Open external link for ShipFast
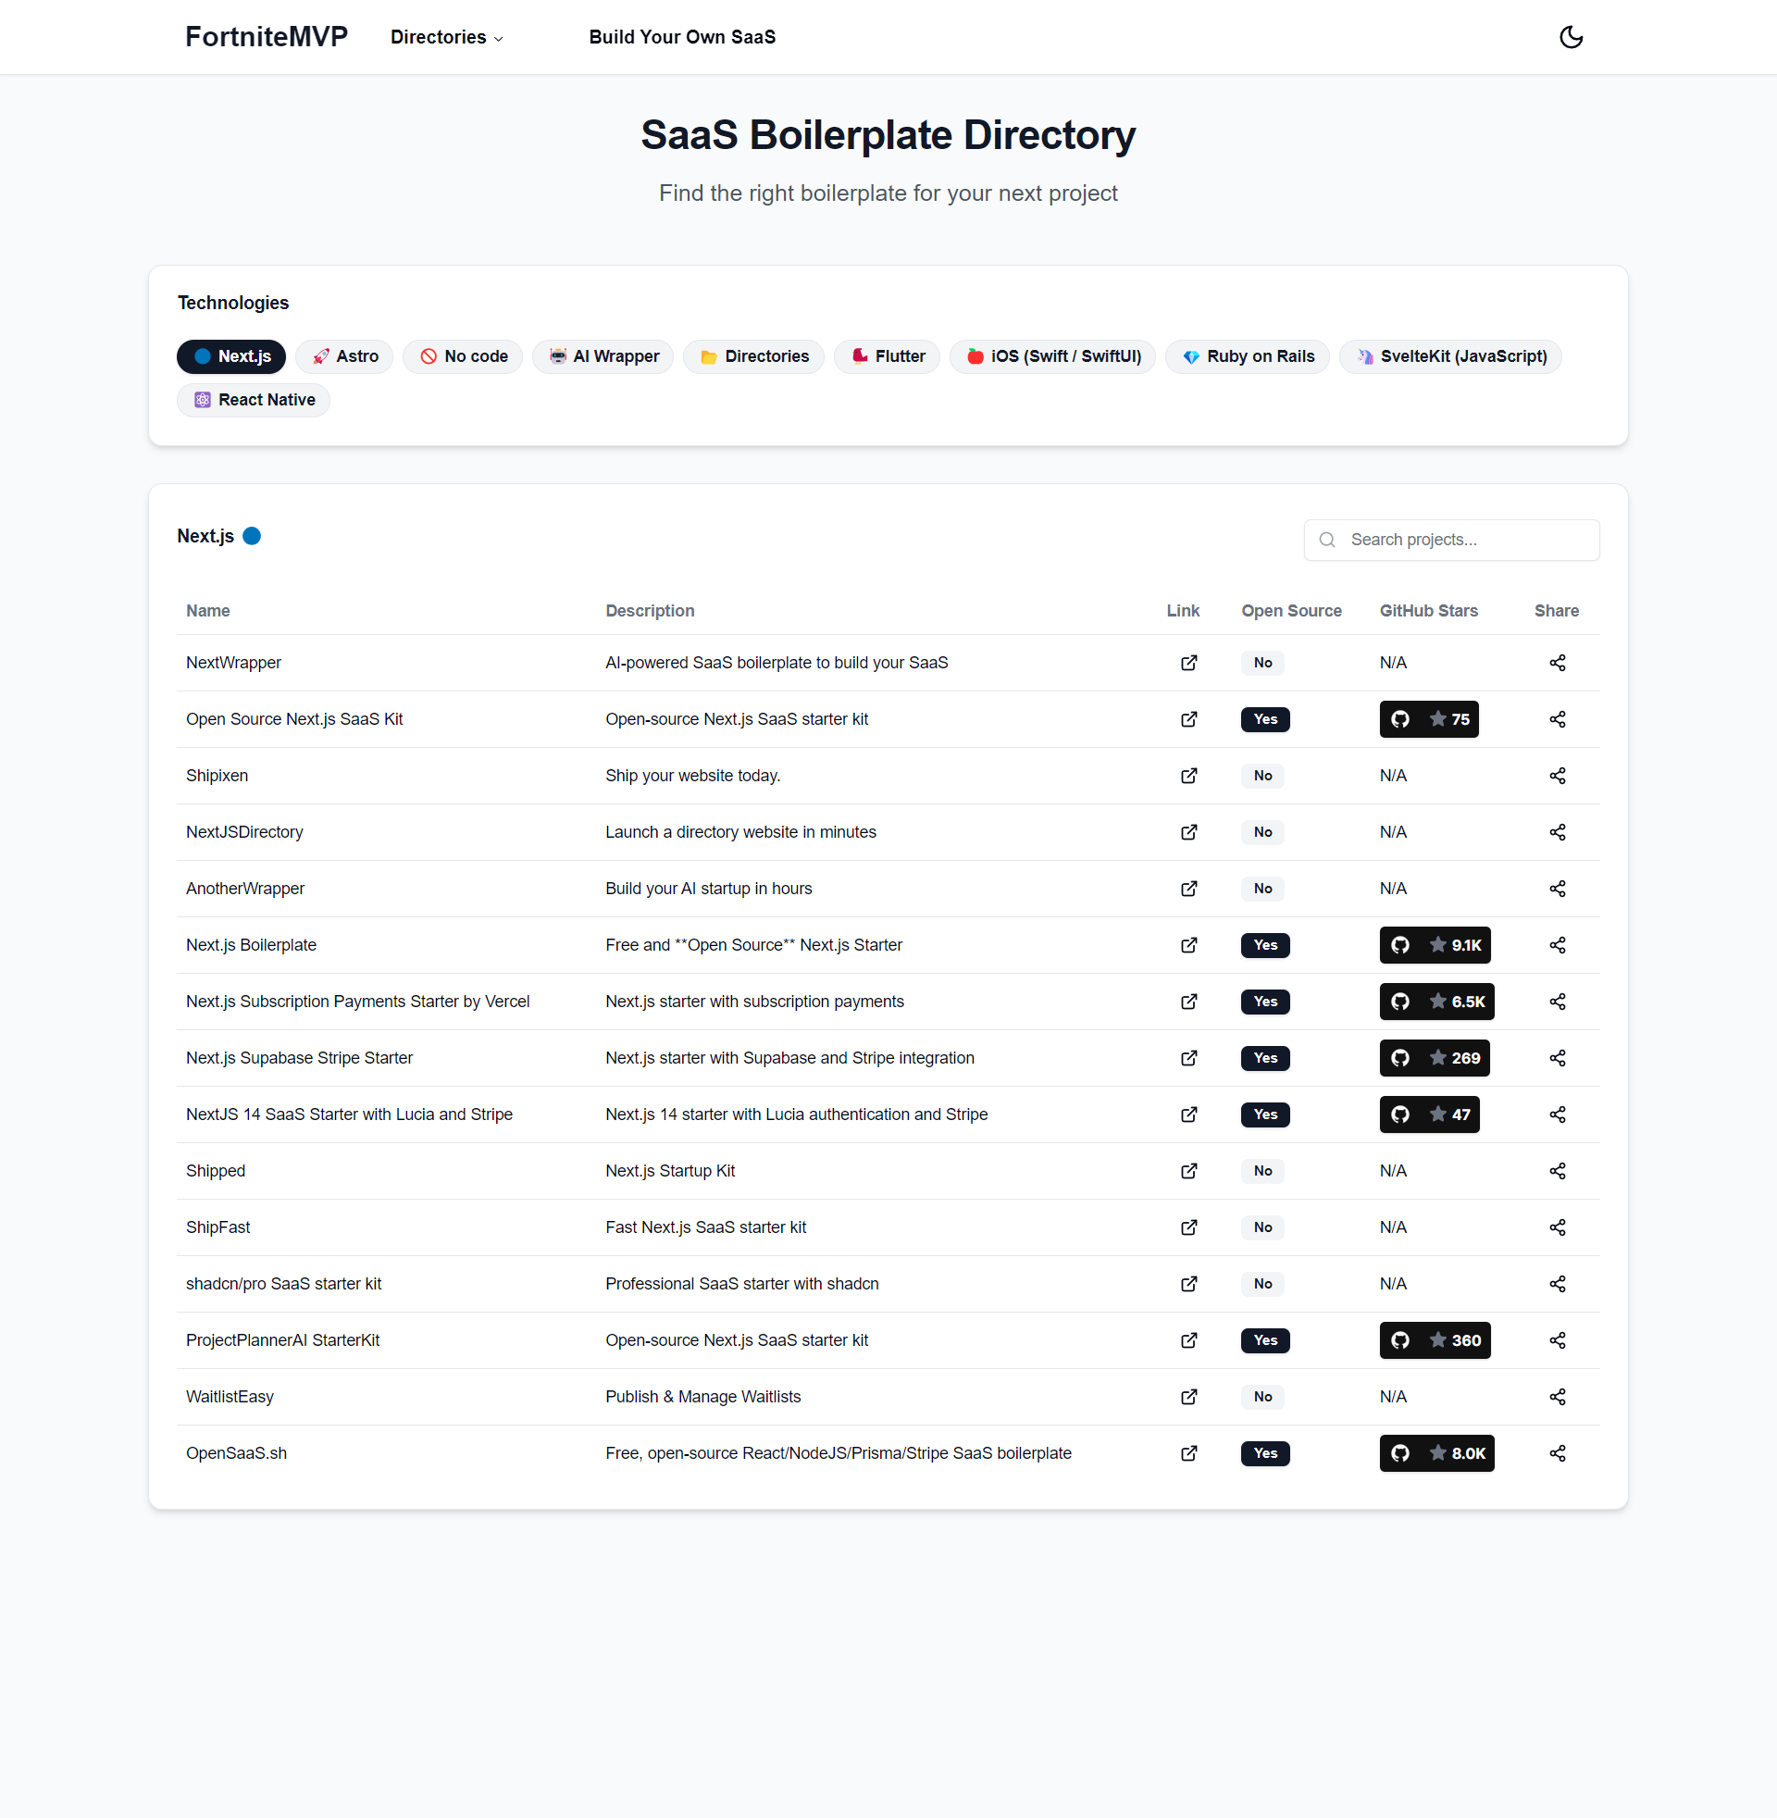 (1189, 1227)
